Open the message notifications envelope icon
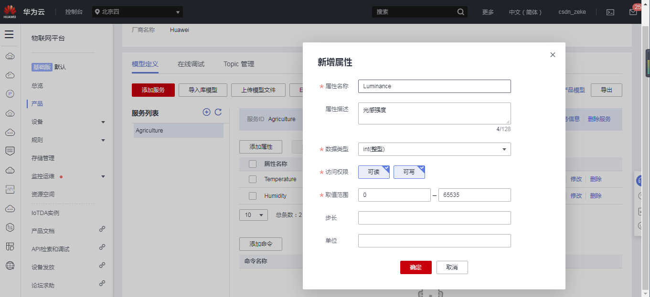650x297 pixels. 633,12
